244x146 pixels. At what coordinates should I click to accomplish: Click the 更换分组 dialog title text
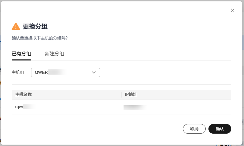pyautogui.click(x=35, y=26)
